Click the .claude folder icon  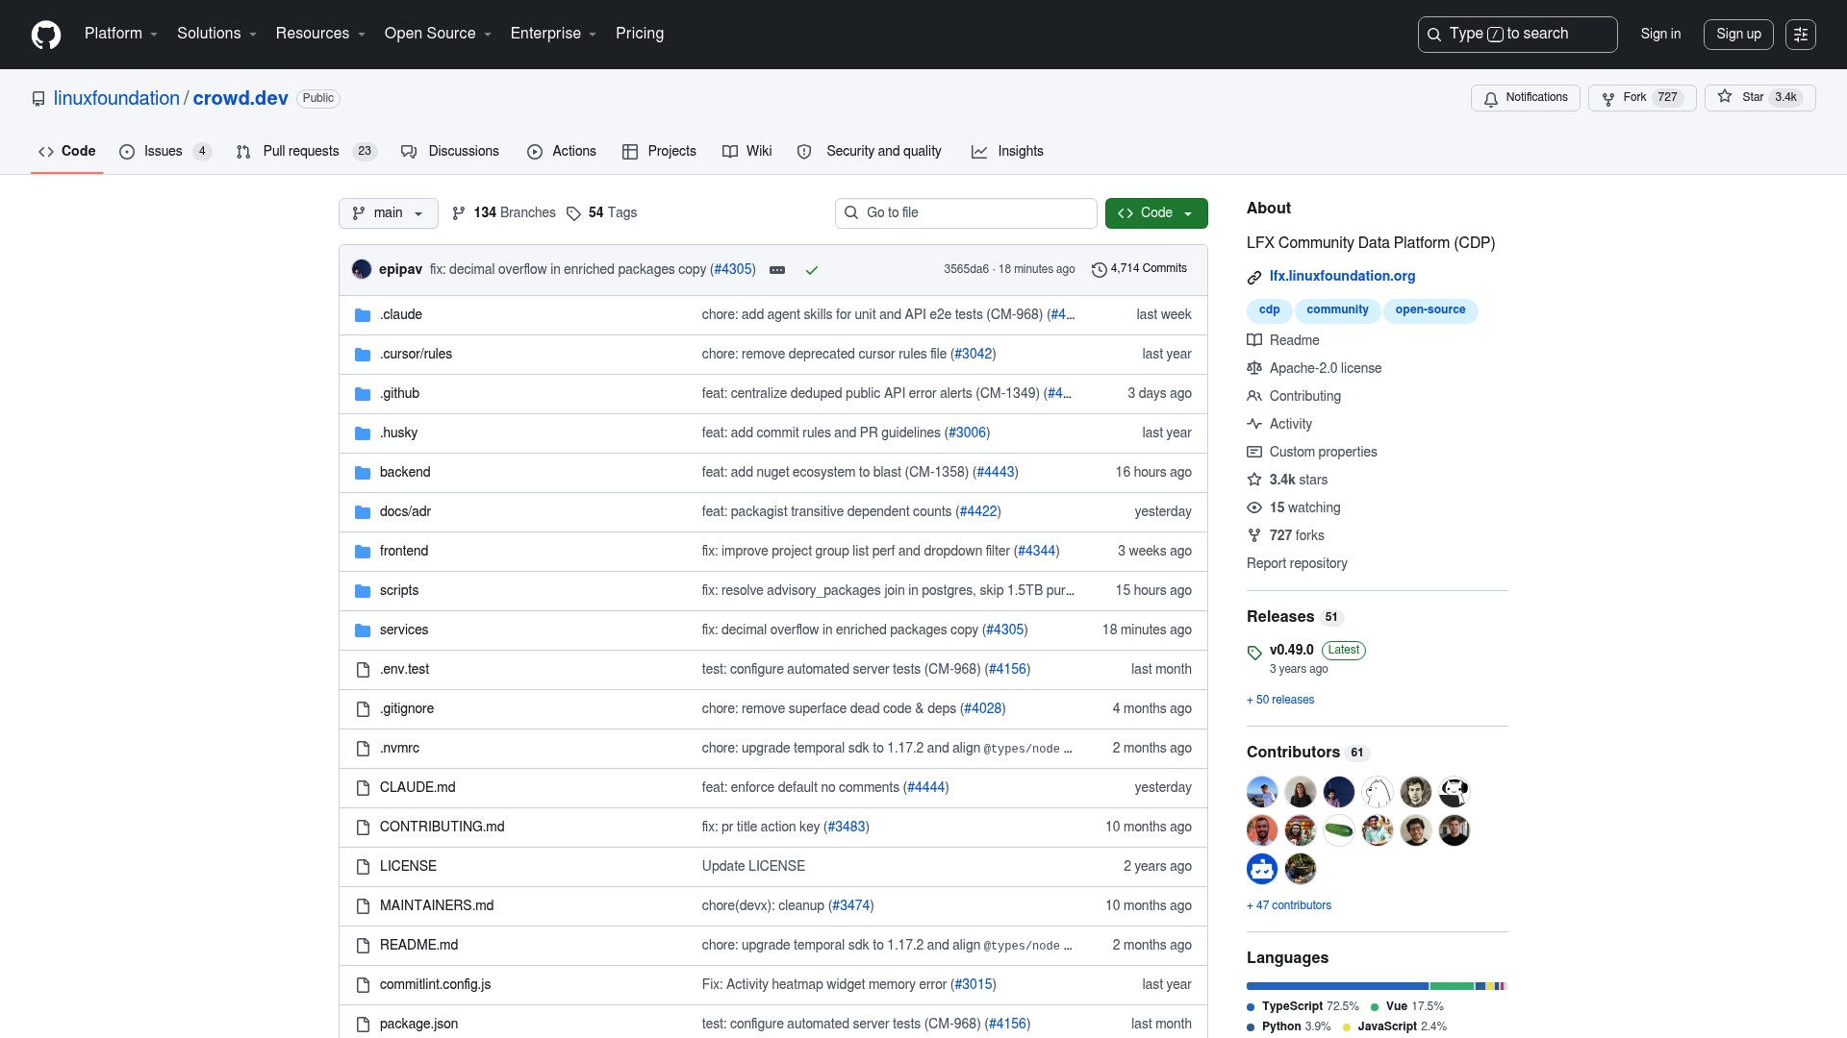point(363,315)
